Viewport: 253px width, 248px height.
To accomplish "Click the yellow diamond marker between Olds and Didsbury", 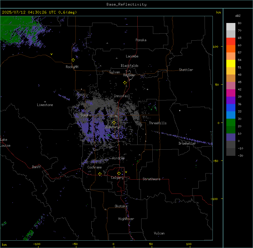I will [114, 123].
